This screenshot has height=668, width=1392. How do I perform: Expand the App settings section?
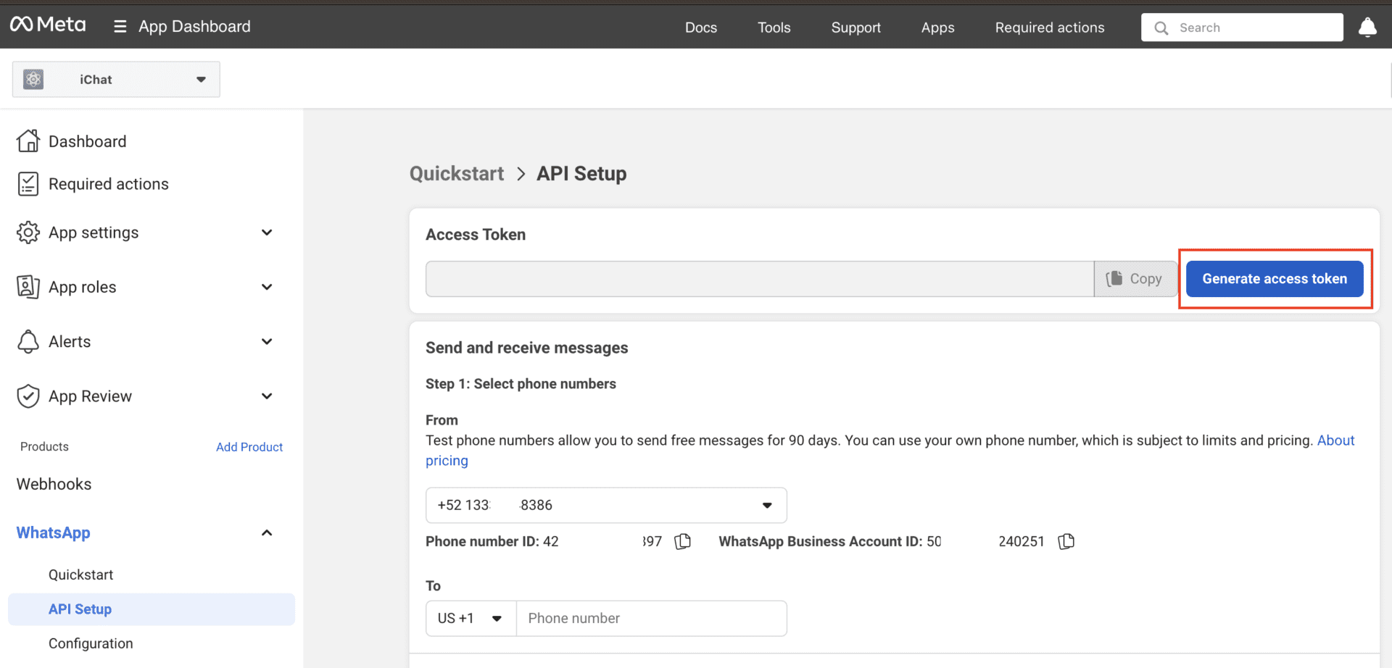267,233
